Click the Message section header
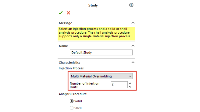The width and height of the screenshot is (200, 112). click(x=66, y=23)
